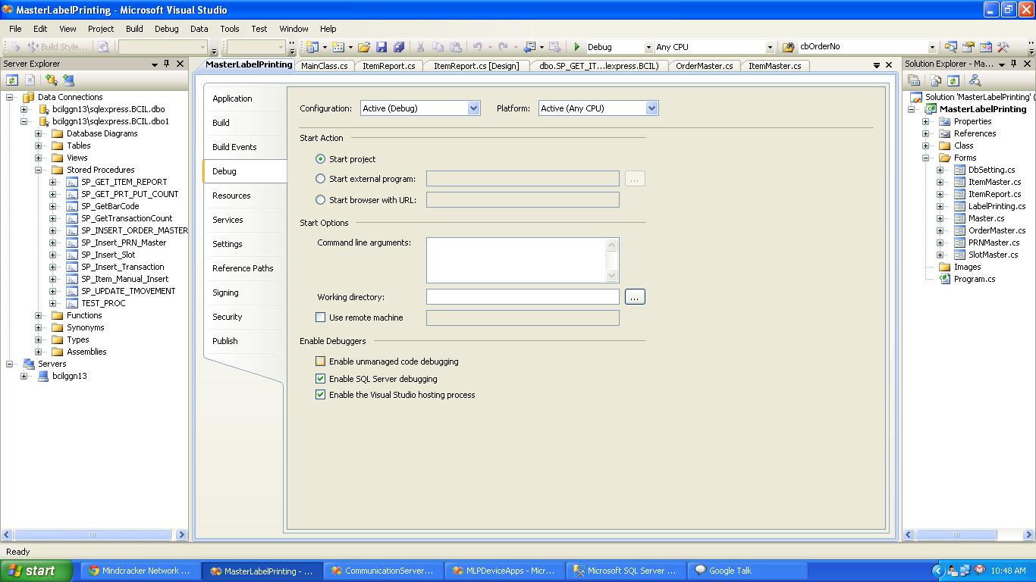Open Signing page tab

tap(244, 293)
